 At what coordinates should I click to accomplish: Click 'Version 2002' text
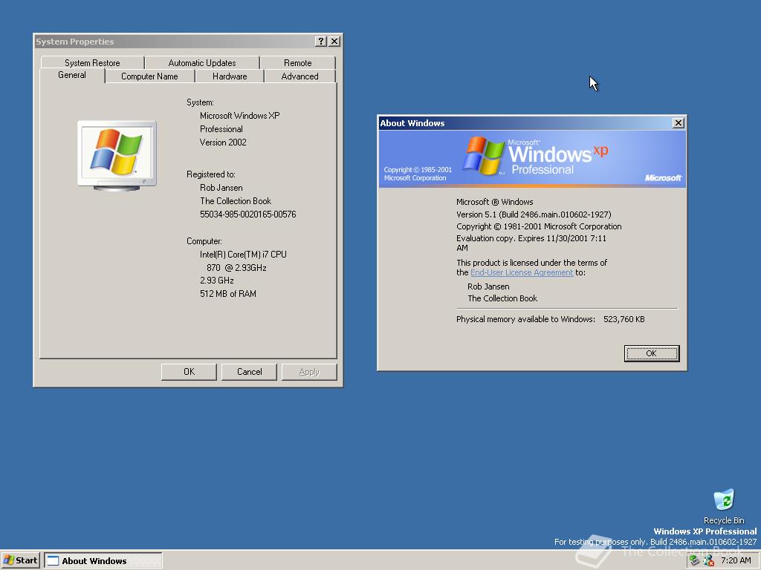(223, 142)
